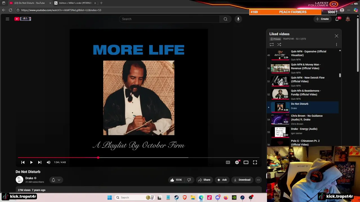Close the Do Not Disturb YouTube tab
Viewport: 360px width, 202px height.
pos(50,3)
